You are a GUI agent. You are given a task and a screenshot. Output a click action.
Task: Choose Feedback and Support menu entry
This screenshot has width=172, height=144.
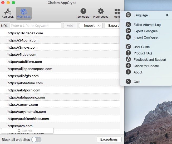coord(150,60)
